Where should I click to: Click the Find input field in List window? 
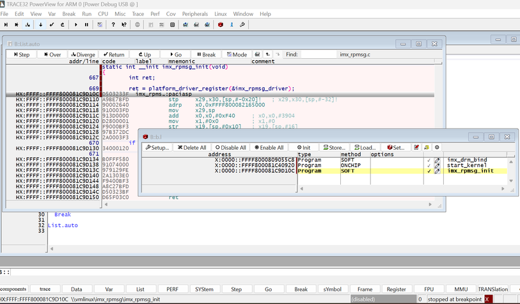click(x=319, y=55)
